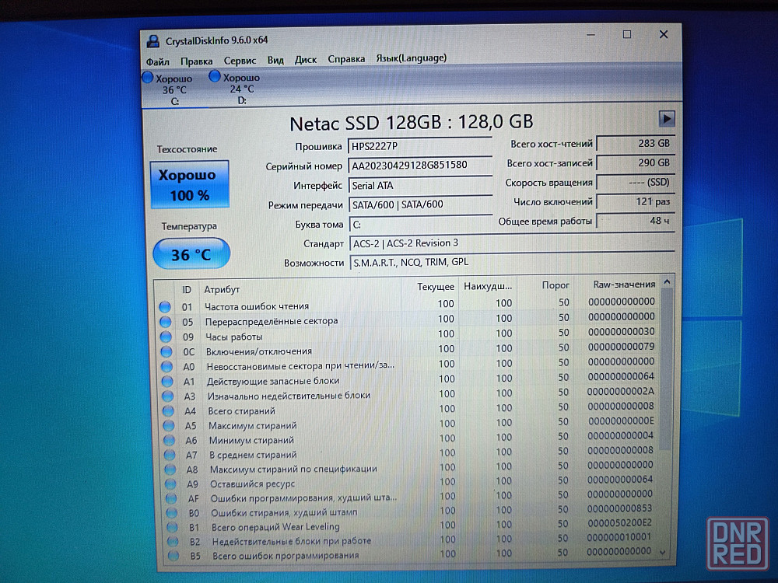Image resolution: width=778 pixels, height=583 pixels.
Task: Click status circle for attribute B0
Action: coord(172,512)
